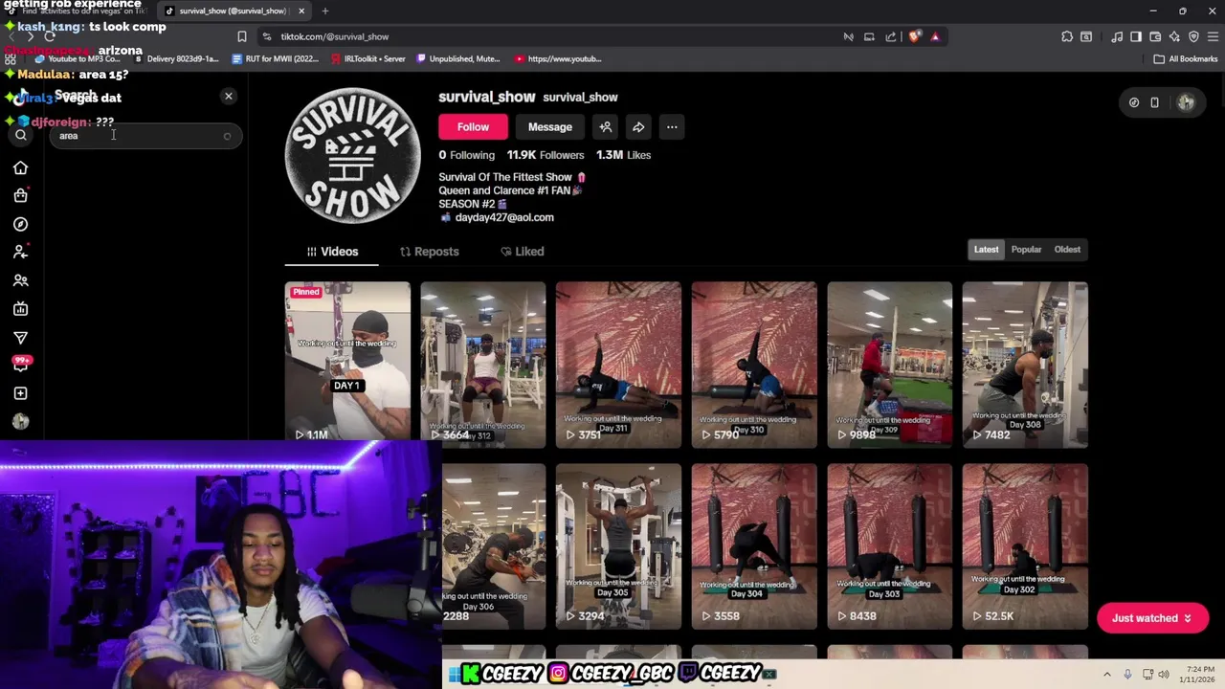Viewport: 1225px width, 689px height.
Task: Open 'RUT for MWII' bookmark
Action: coord(276,58)
